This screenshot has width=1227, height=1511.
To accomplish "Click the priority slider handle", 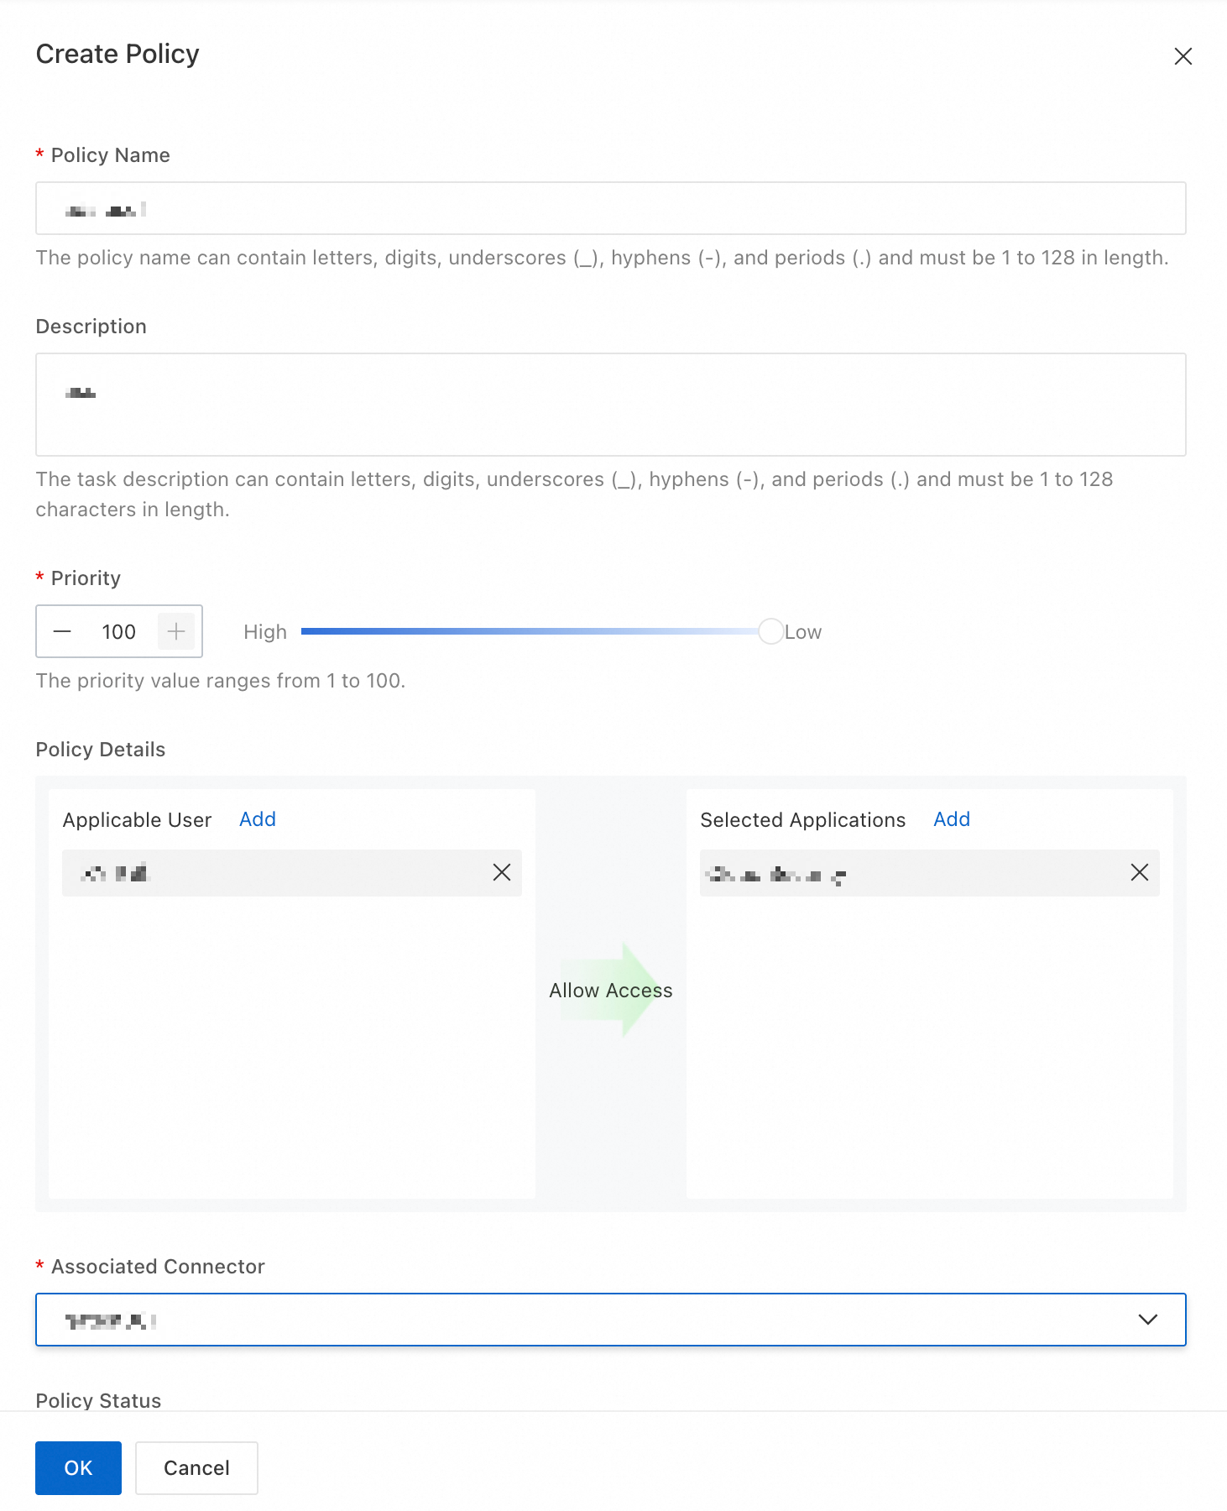I will pos(770,631).
